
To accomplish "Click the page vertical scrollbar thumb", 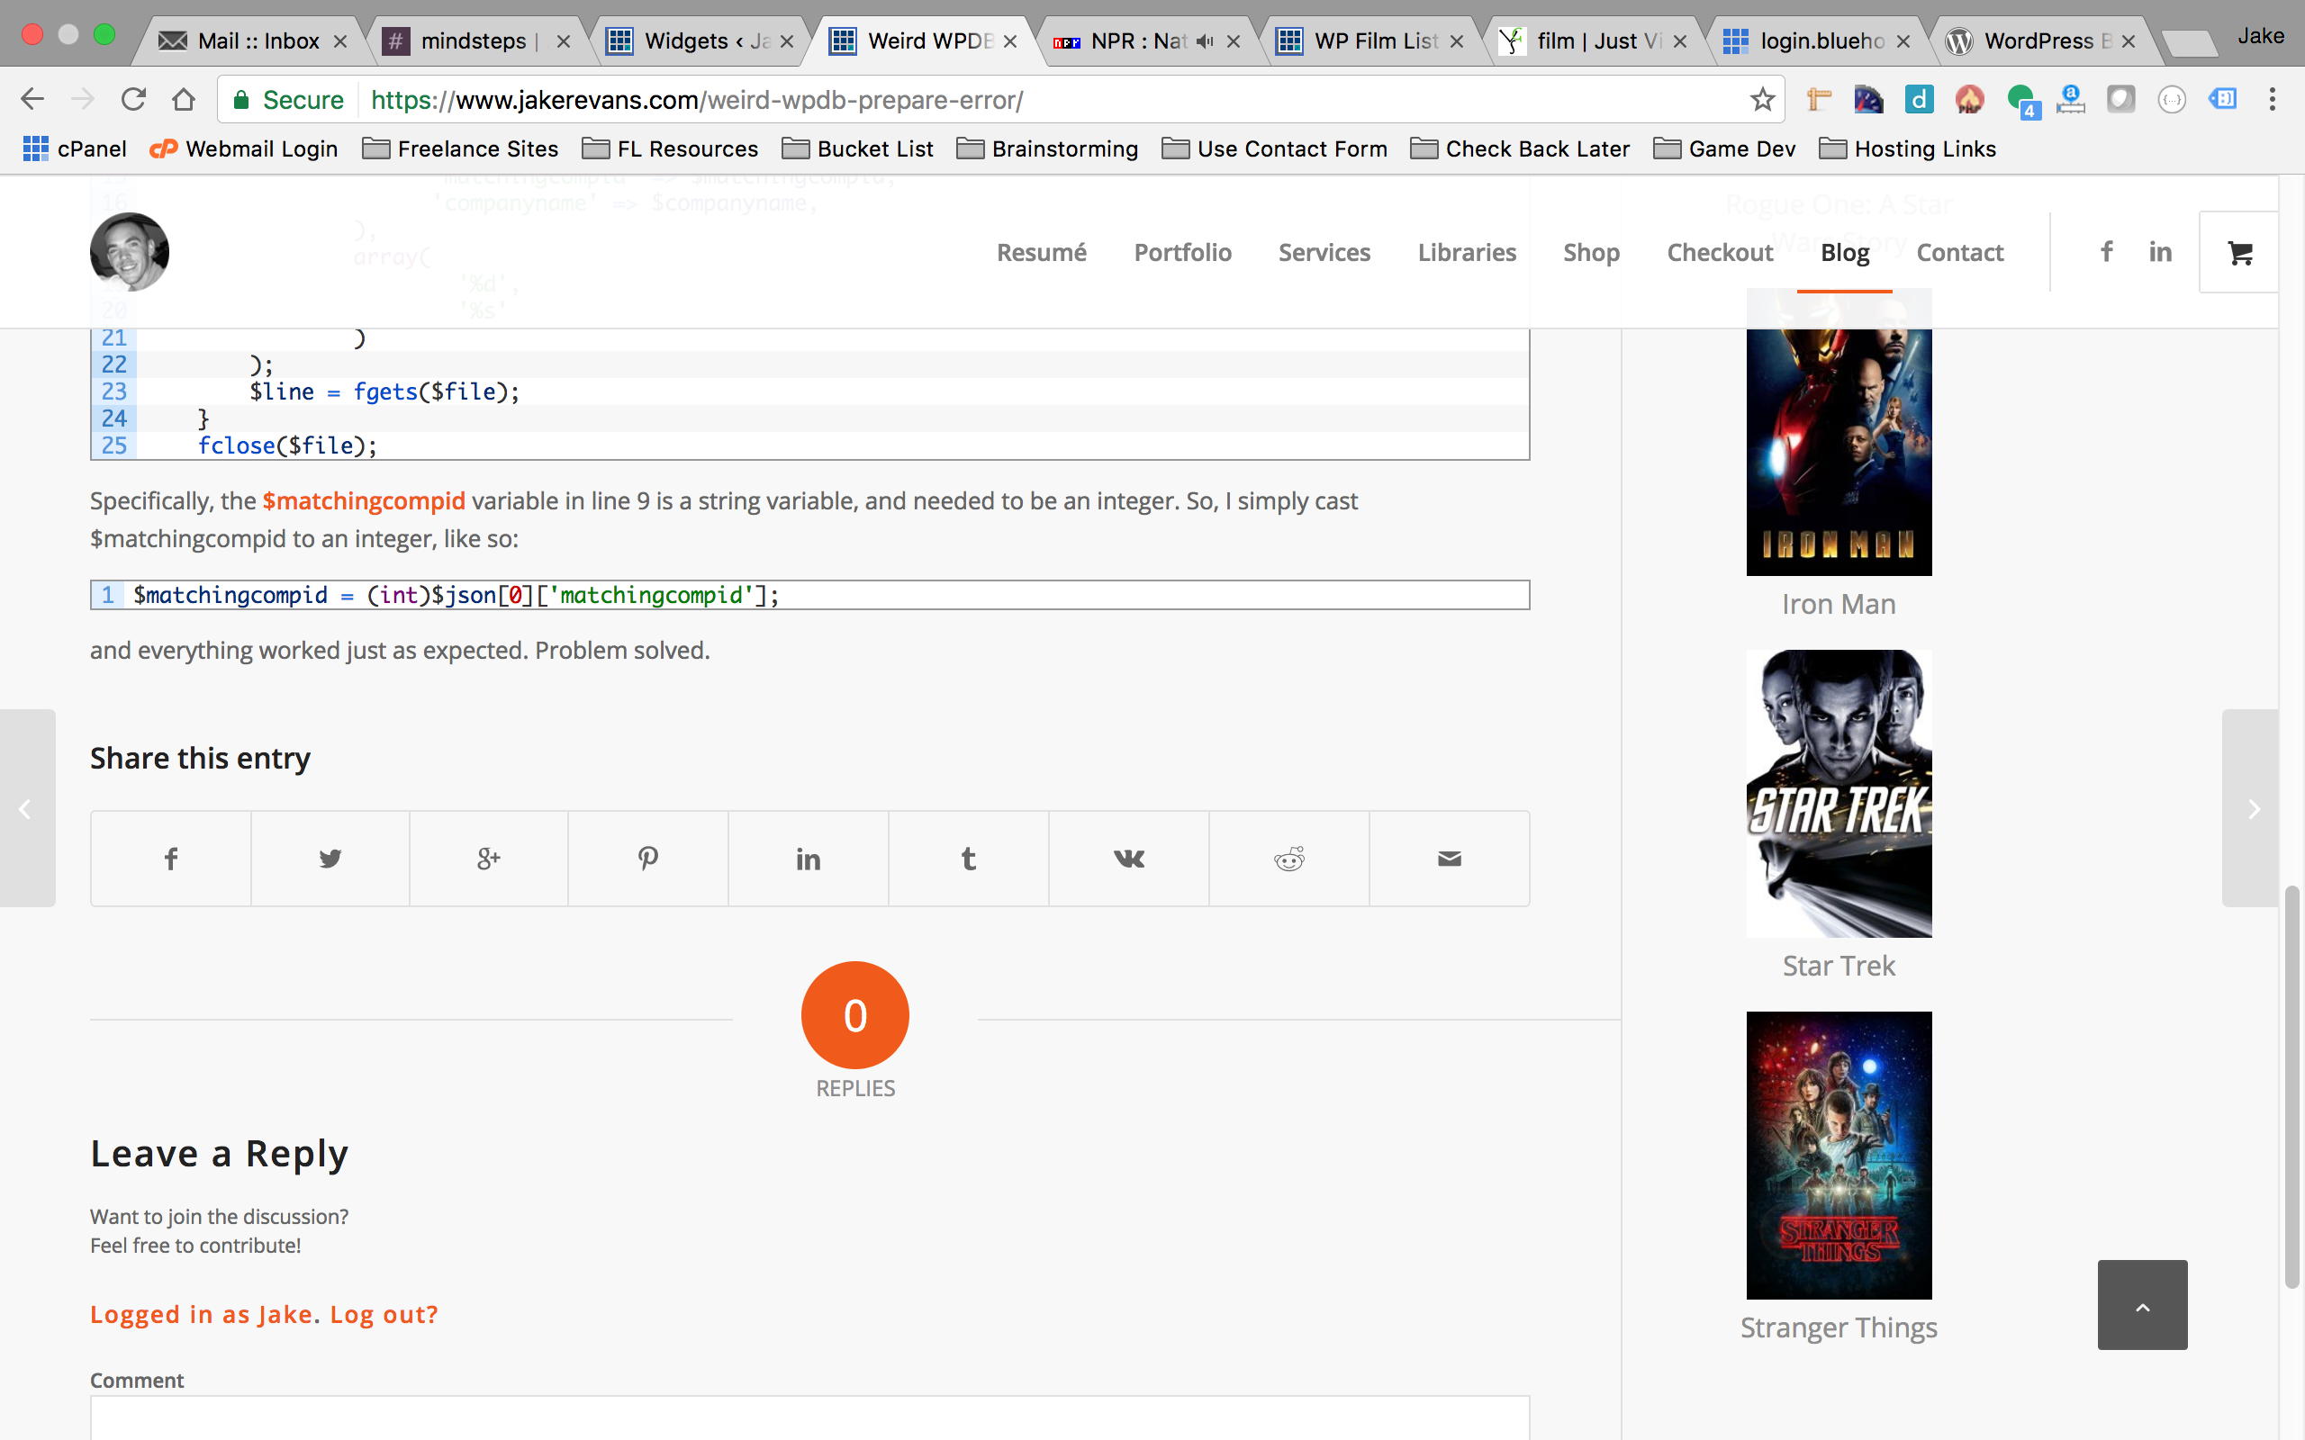I will point(2291,1086).
